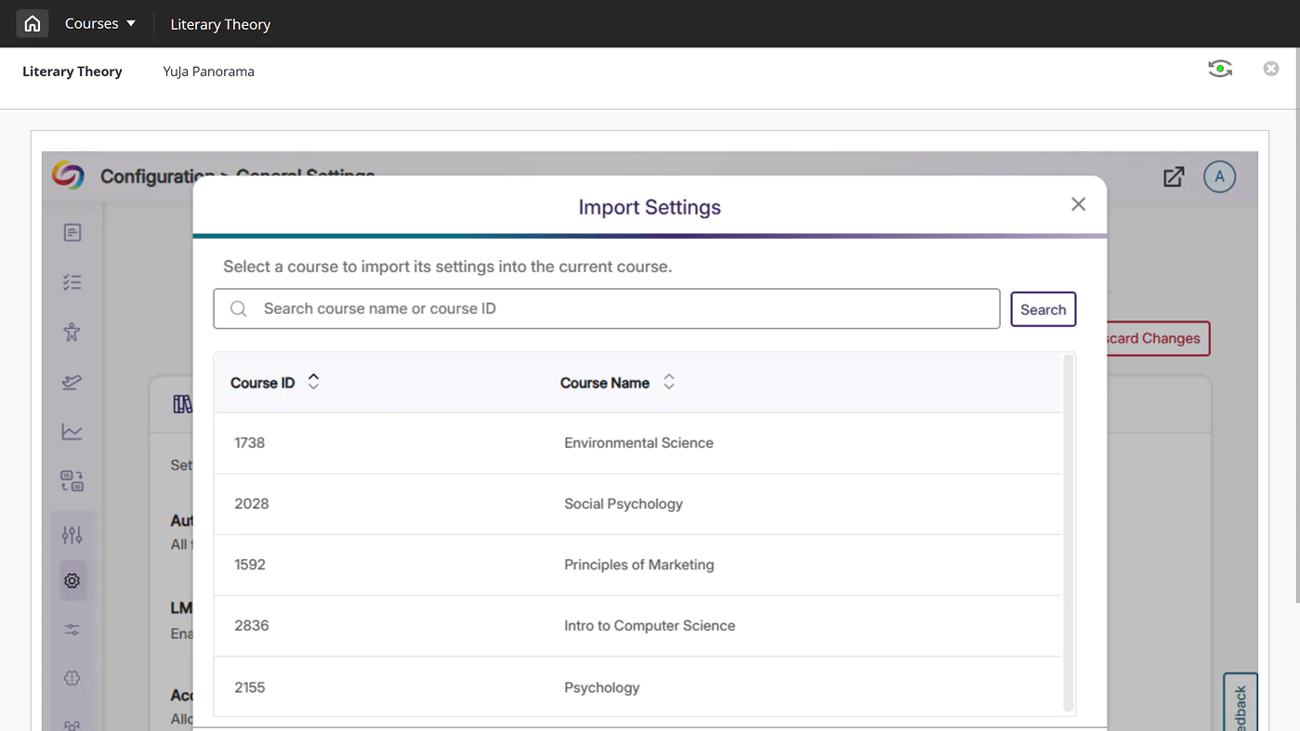Sort table by Course ID
The width and height of the screenshot is (1300, 731).
click(x=313, y=382)
